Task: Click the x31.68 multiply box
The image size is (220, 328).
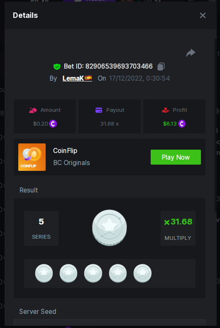Action: pos(178,228)
